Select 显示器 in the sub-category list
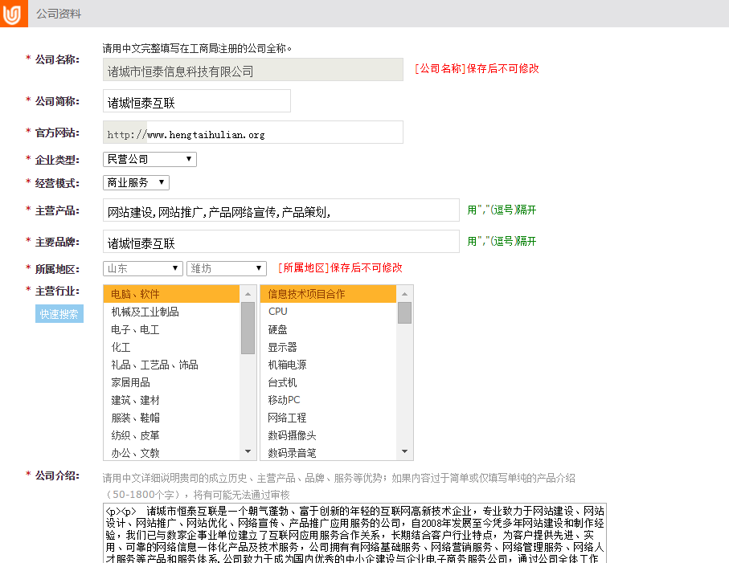This screenshot has width=729, height=563. (x=282, y=347)
